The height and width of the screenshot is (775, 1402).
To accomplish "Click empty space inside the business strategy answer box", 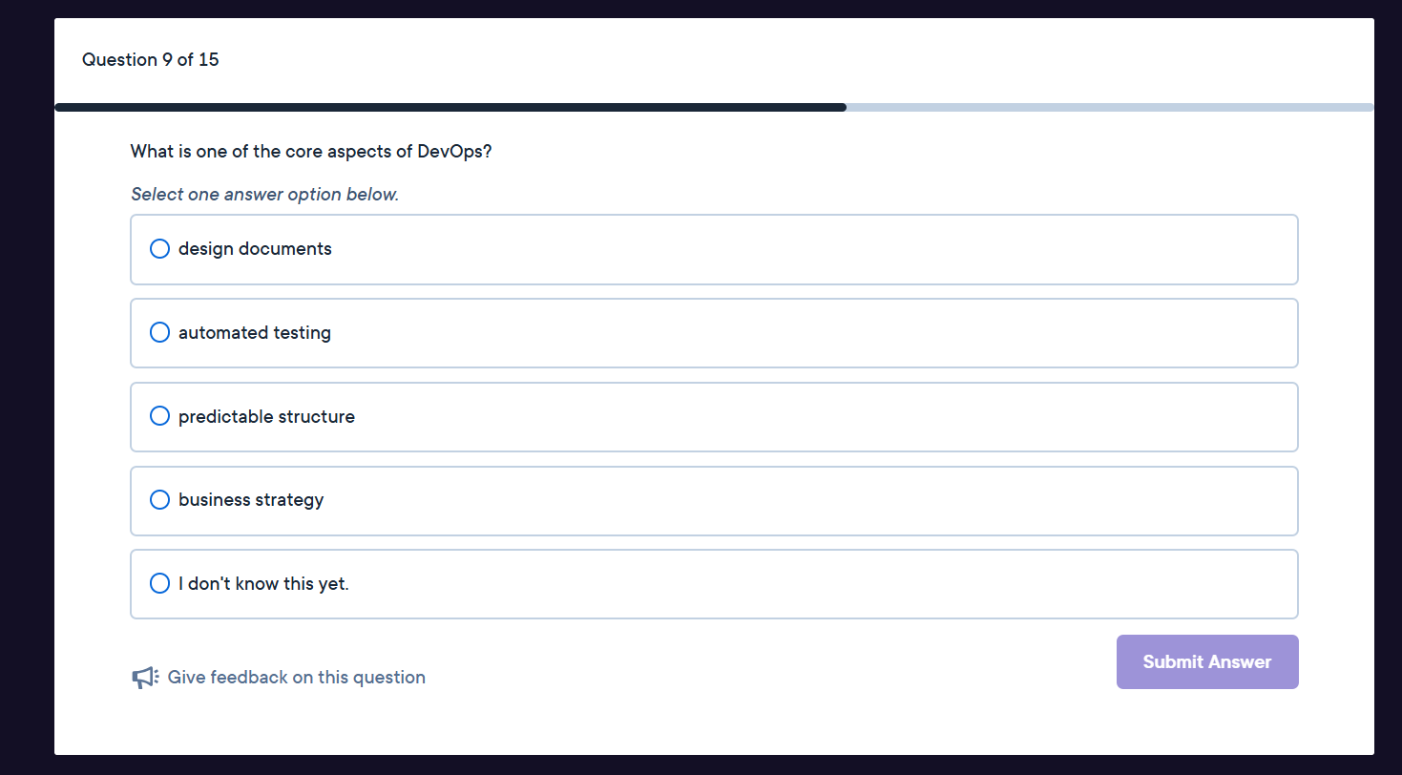I will (x=811, y=501).
